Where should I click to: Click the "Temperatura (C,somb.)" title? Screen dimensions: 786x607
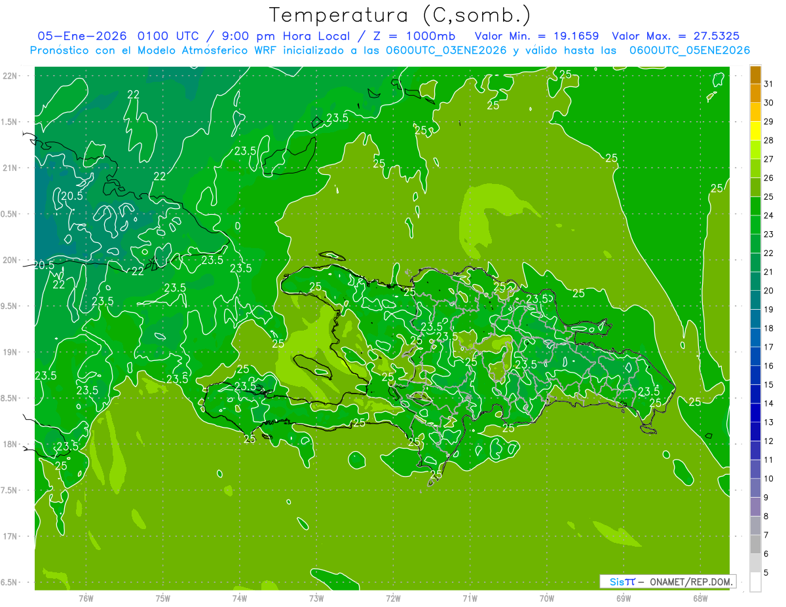400,15
